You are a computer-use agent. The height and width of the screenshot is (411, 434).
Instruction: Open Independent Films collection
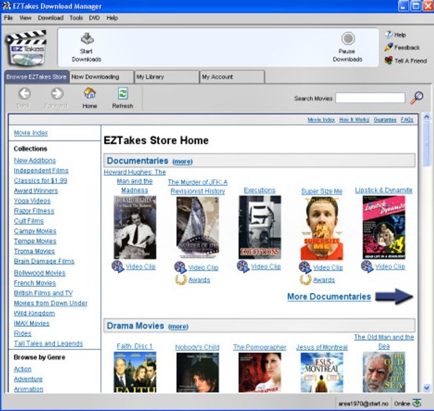point(41,171)
